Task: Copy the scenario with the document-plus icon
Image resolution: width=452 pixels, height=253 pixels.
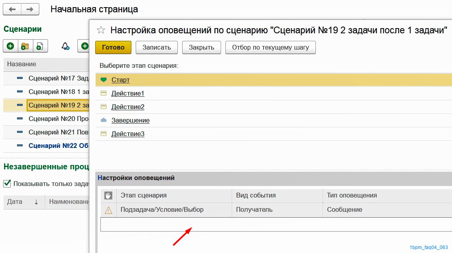Action: coord(40,46)
